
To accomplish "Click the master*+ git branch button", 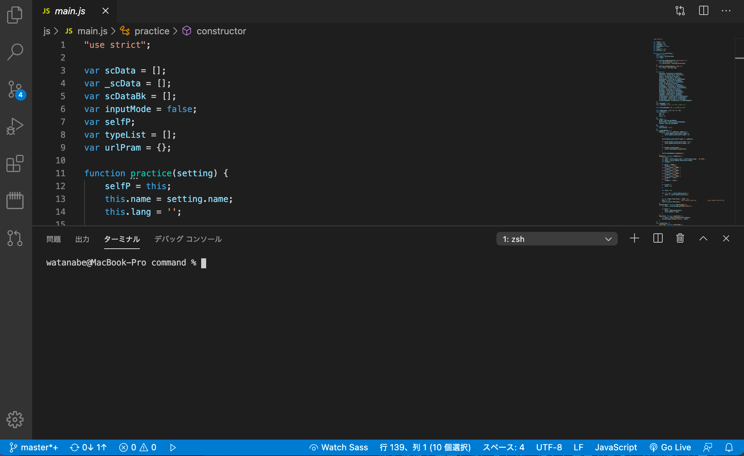I will [x=34, y=447].
